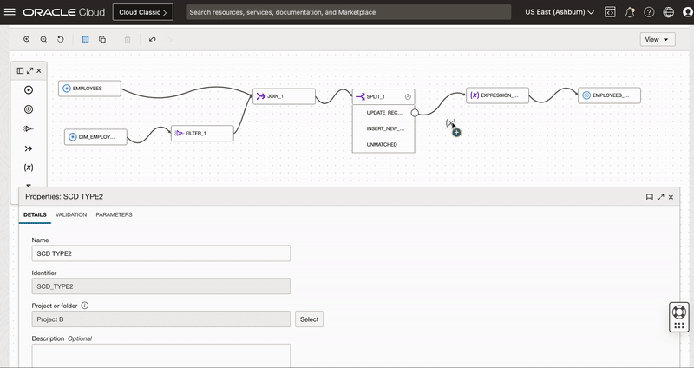The height and width of the screenshot is (368, 694).
Task: Close the operators panel
Action: [x=39, y=71]
